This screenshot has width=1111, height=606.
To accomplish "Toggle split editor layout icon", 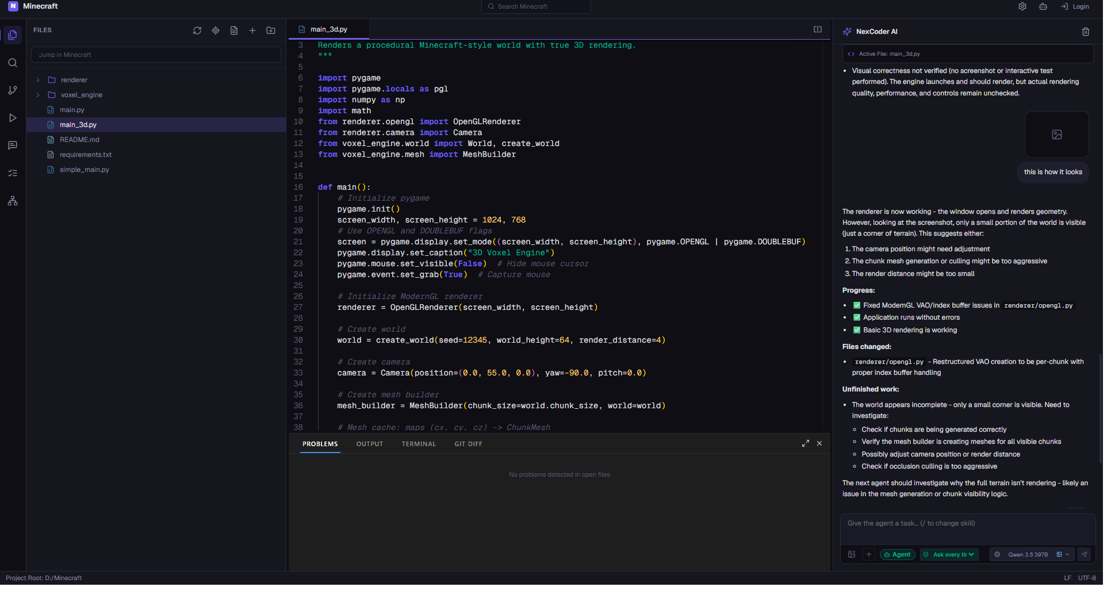I will click(818, 29).
